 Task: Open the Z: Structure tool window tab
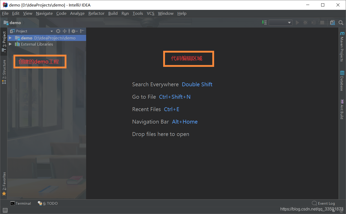4,72
